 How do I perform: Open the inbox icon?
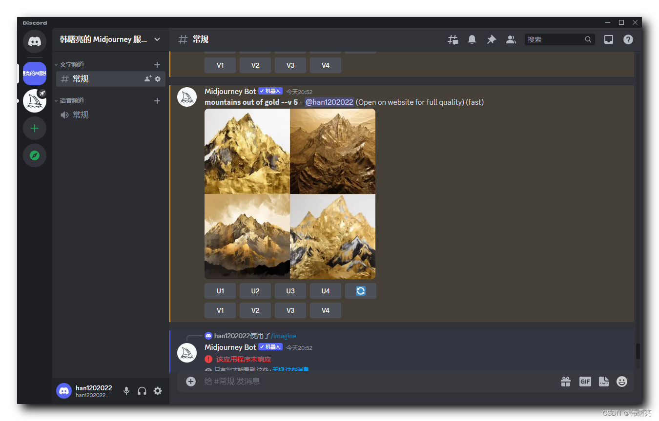point(609,39)
